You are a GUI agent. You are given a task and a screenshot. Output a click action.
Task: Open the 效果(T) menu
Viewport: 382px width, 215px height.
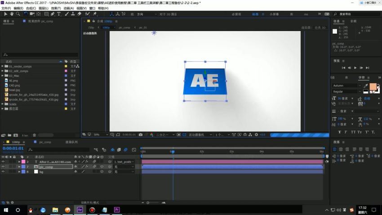click(x=56, y=8)
